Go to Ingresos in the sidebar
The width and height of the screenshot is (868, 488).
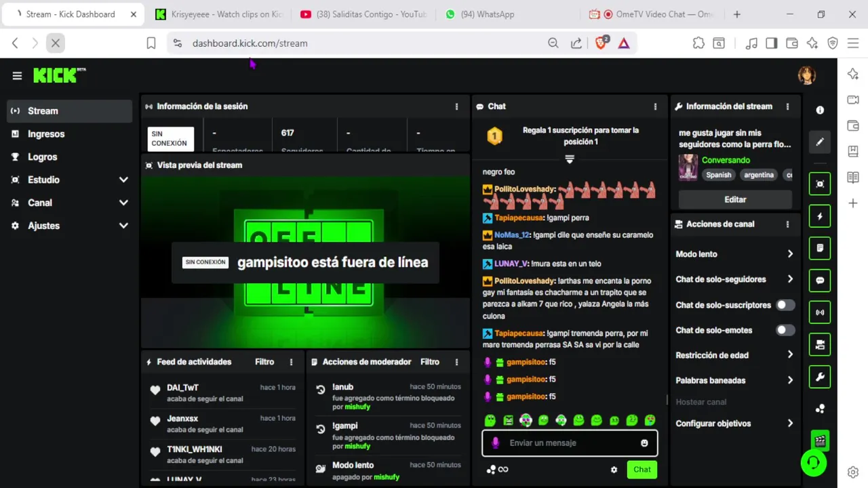[69, 134]
